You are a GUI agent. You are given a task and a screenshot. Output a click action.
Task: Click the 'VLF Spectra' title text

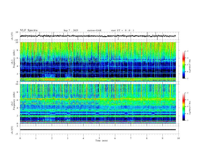click(x=29, y=30)
